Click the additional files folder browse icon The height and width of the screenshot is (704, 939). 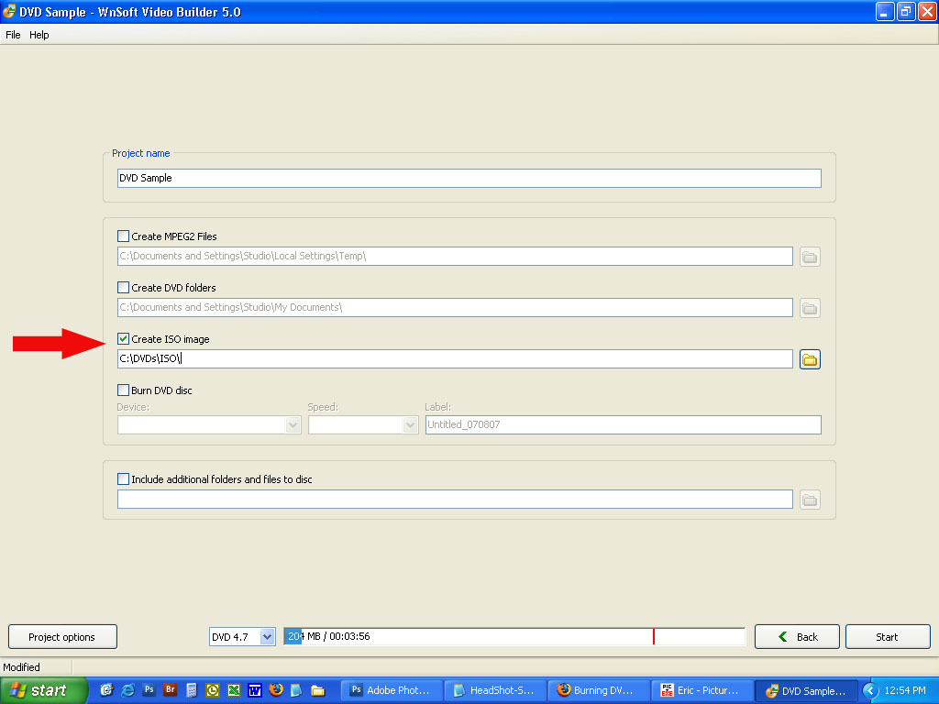810,500
